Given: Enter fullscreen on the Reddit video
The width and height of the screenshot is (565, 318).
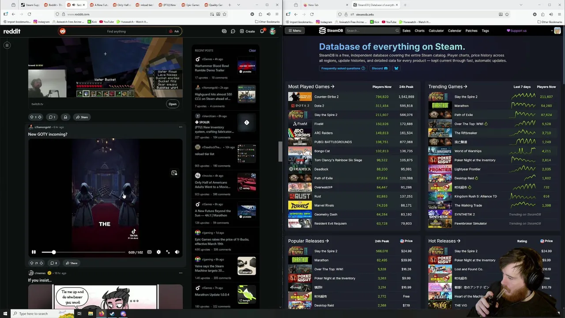Looking at the screenshot, I should [x=168, y=252].
